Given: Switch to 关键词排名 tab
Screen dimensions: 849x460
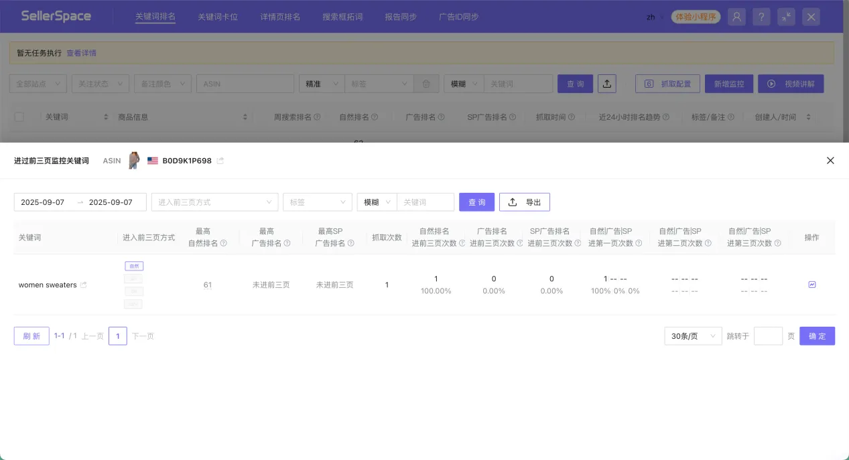Looking at the screenshot, I should tap(155, 17).
